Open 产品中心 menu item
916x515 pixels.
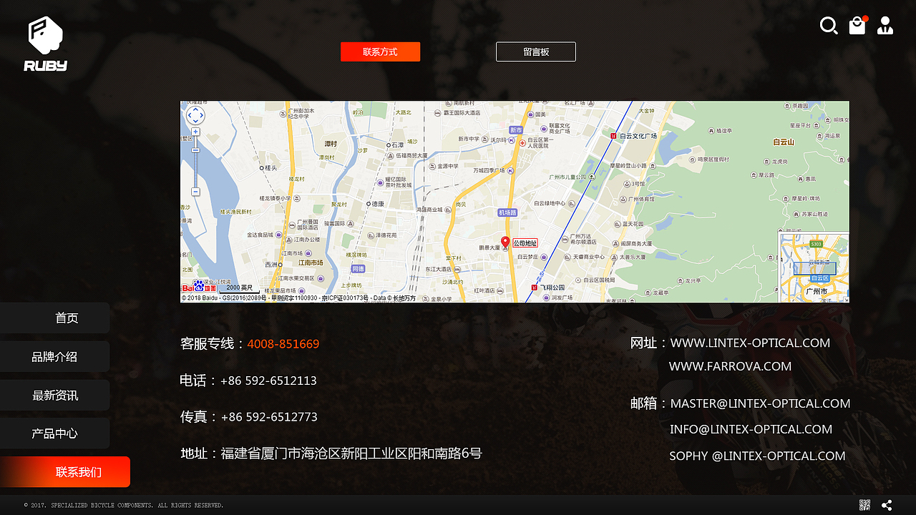[x=54, y=433]
